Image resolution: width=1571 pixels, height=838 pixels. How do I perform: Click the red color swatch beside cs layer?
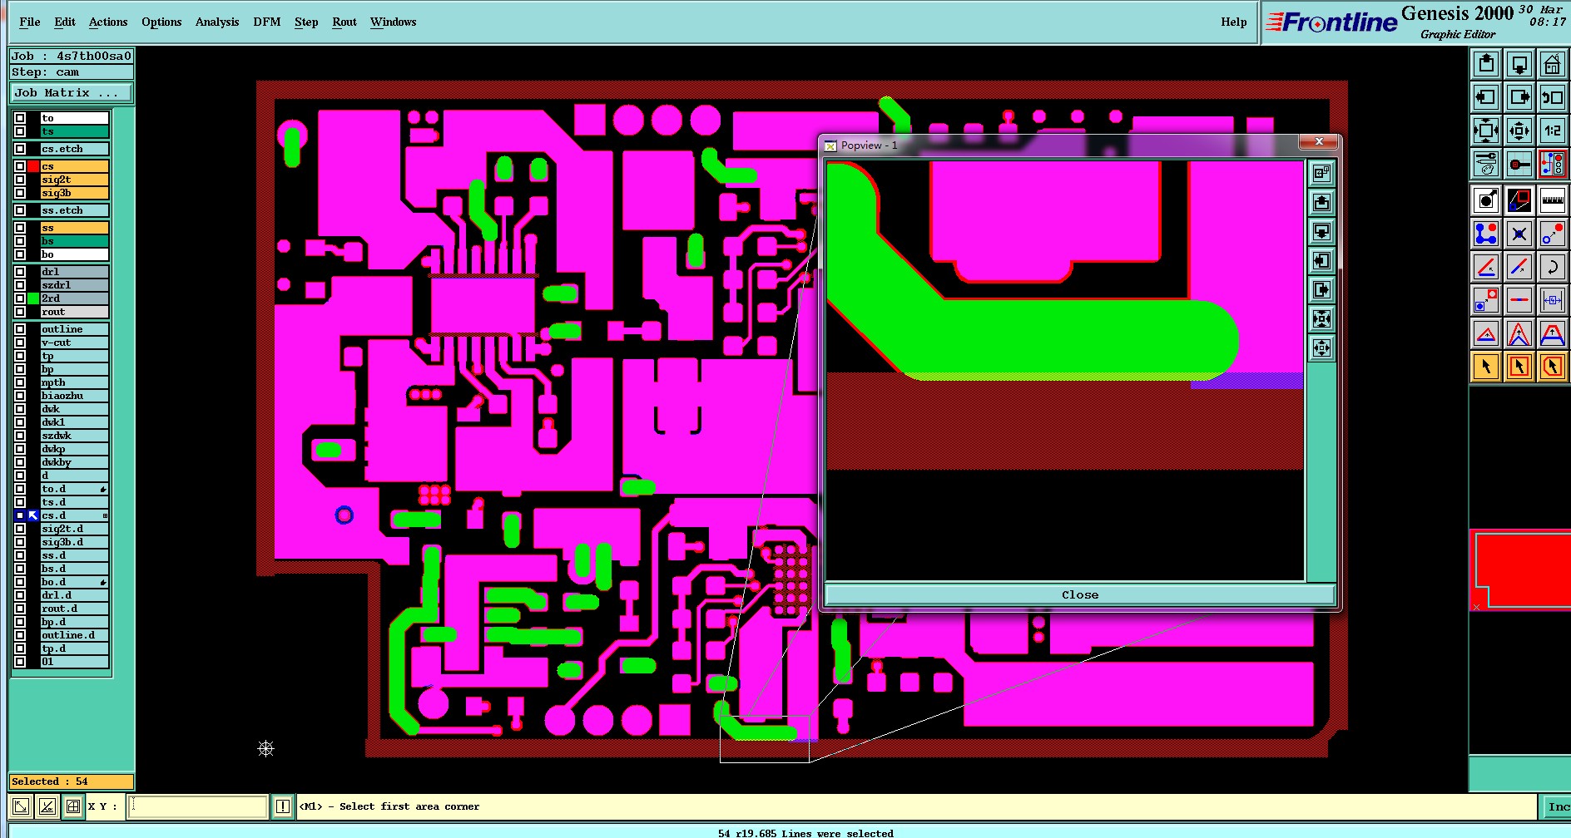pos(33,166)
